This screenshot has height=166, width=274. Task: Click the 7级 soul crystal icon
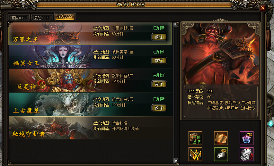point(247,138)
